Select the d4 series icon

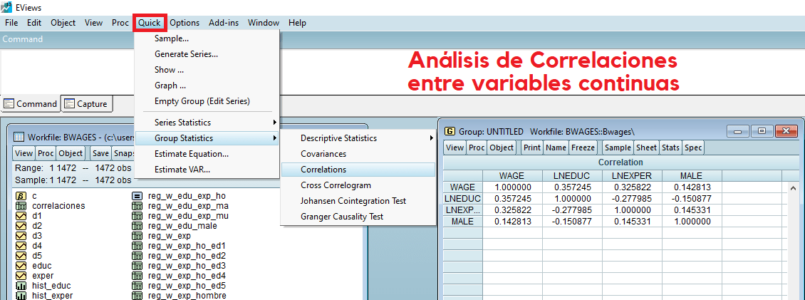[21, 246]
